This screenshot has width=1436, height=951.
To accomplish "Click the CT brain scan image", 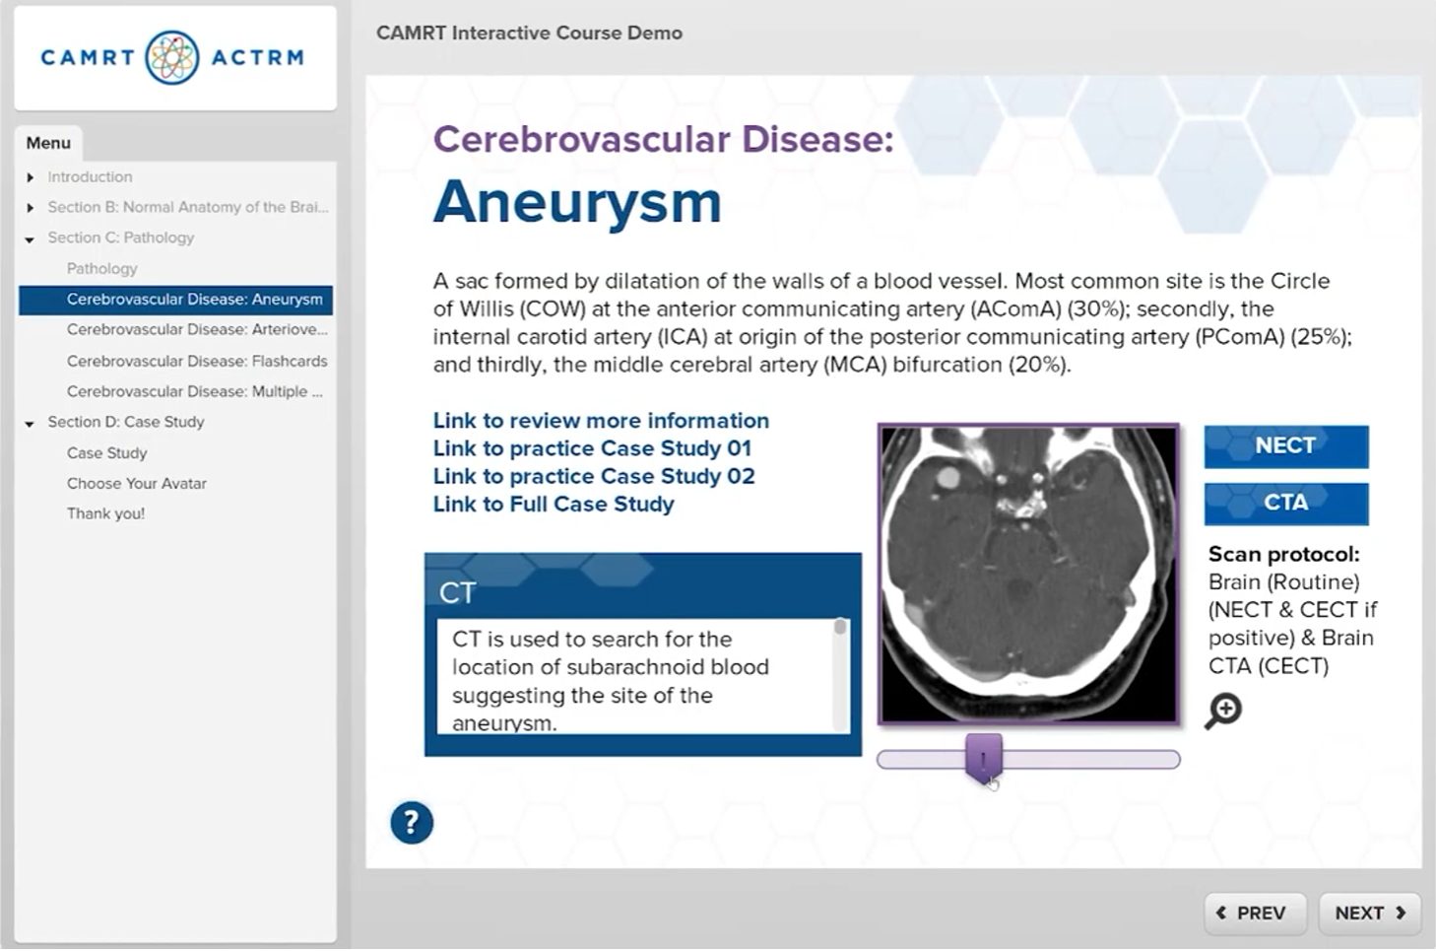I will click(1028, 575).
